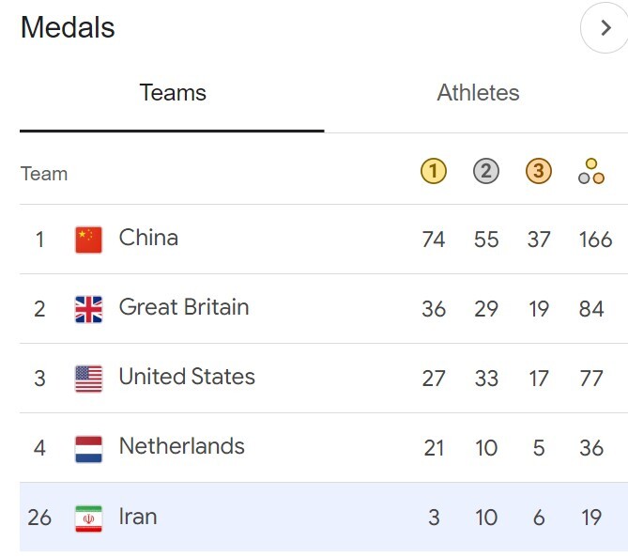Click the Medals heading
The image size is (628, 557).
coord(68,27)
